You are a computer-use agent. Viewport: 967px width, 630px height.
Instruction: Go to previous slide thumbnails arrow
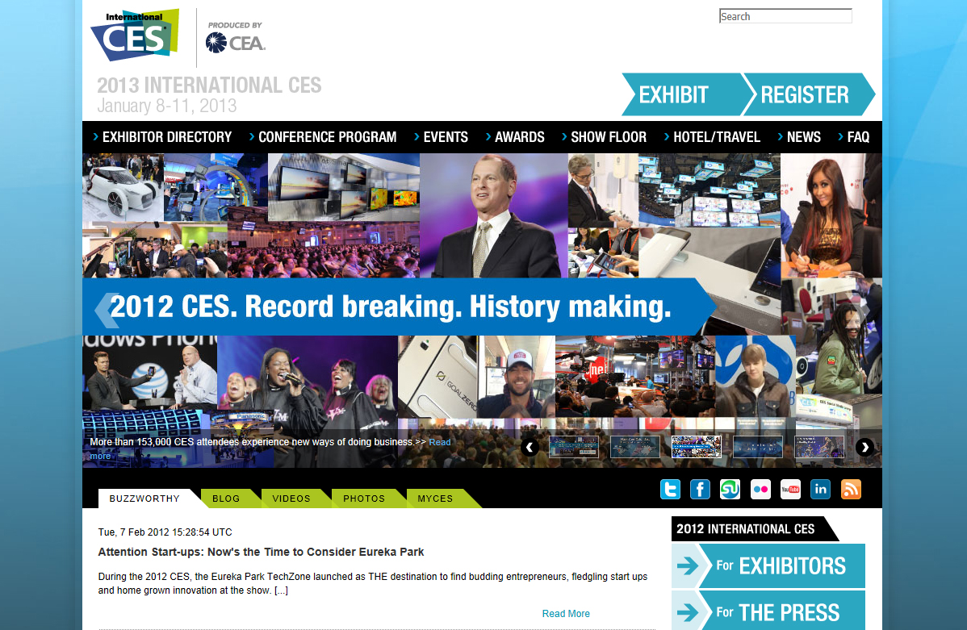(530, 448)
